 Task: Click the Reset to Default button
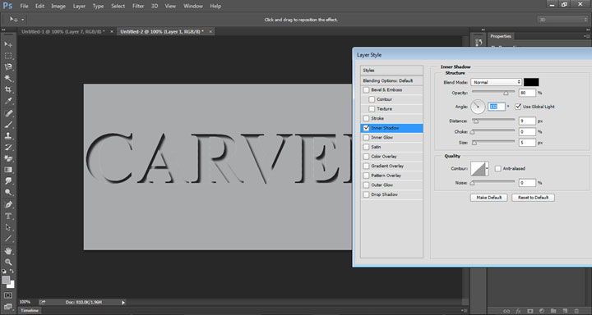[x=533, y=198]
